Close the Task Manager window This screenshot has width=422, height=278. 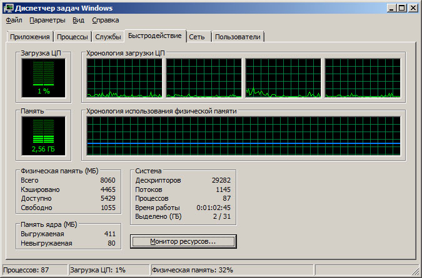[x=413, y=8]
